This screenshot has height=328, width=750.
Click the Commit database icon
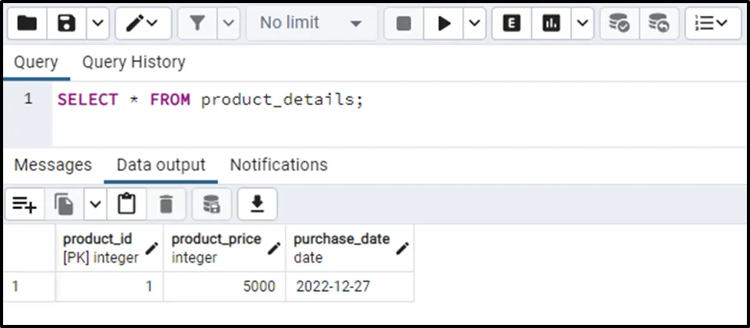tap(619, 24)
